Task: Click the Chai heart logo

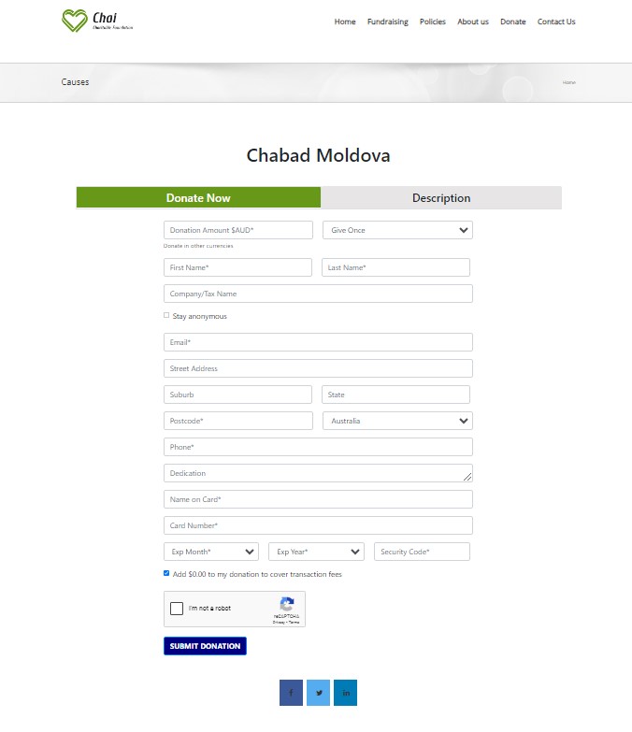Action: pyautogui.click(x=74, y=20)
